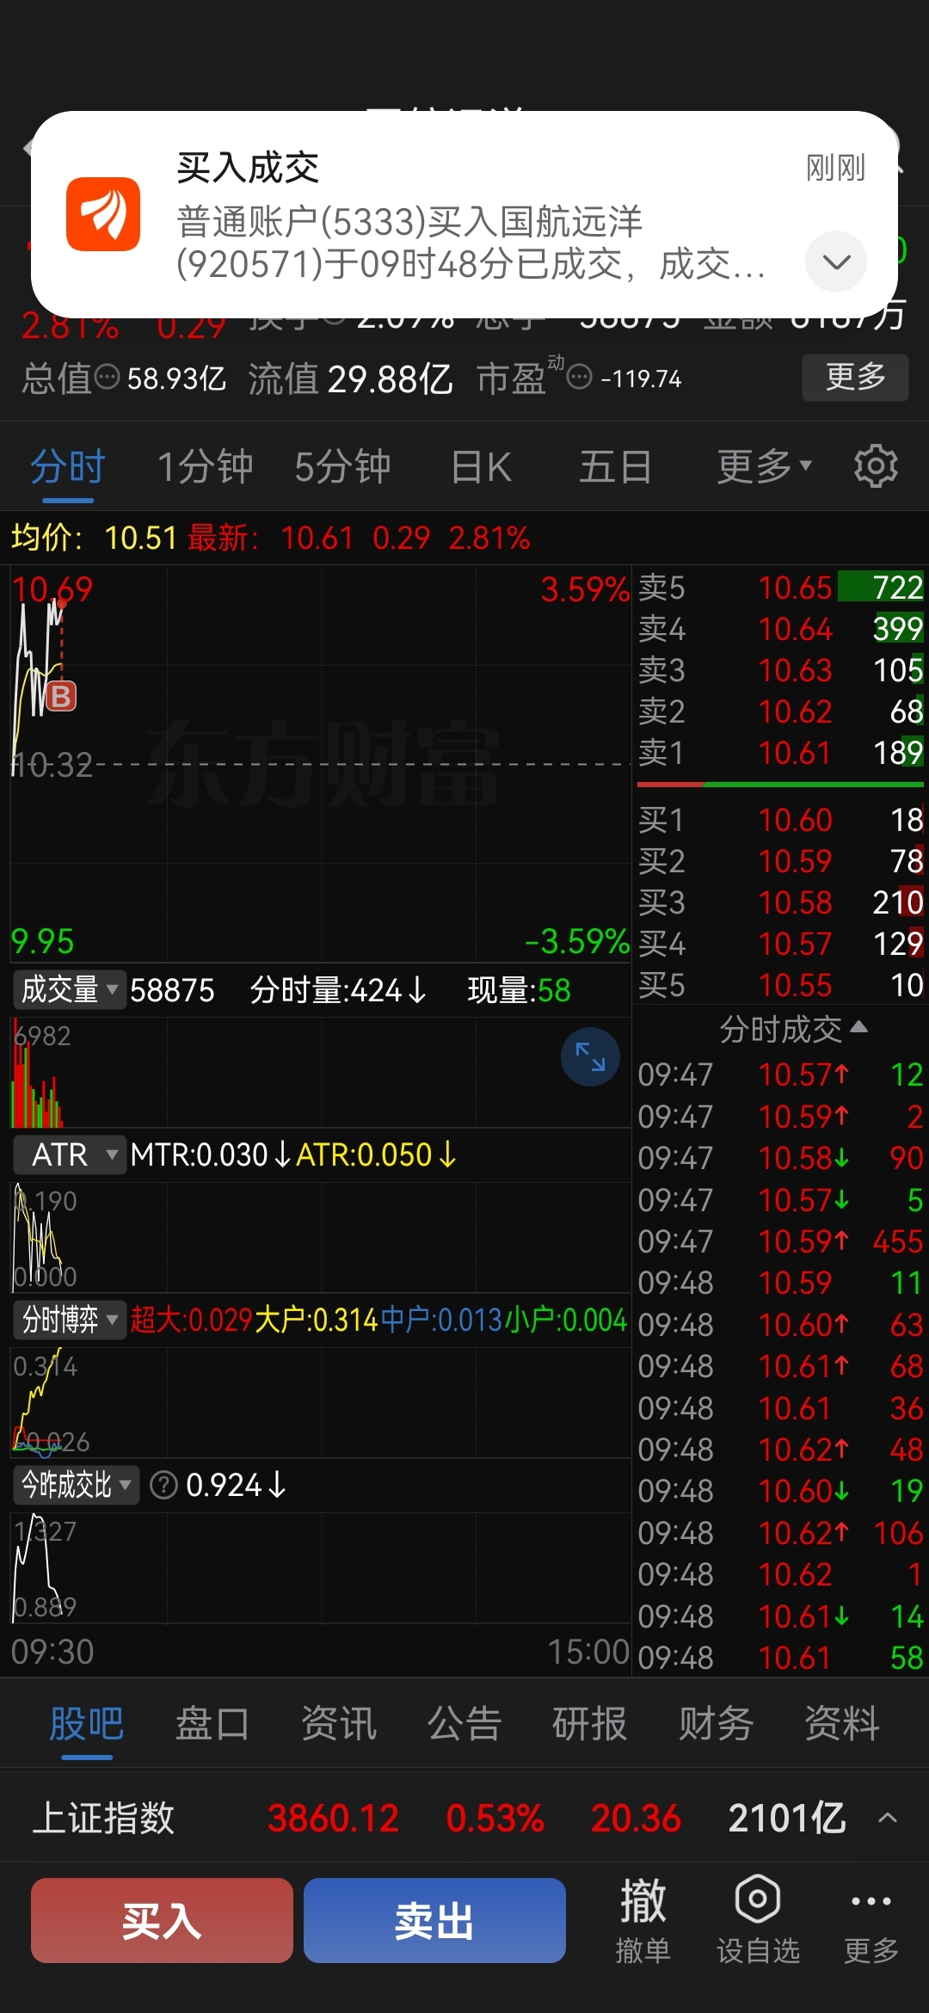Switch to 分时 chart tab
The height and width of the screenshot is (2013, 929).
pos(68,467)
